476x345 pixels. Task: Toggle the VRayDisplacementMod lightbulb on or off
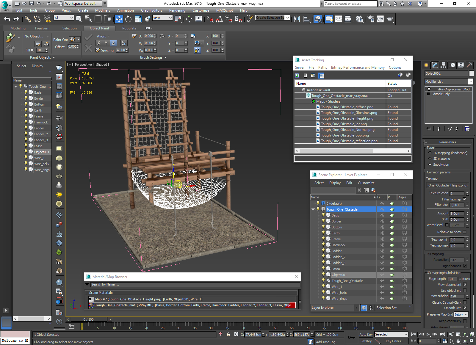pos(429,89)
